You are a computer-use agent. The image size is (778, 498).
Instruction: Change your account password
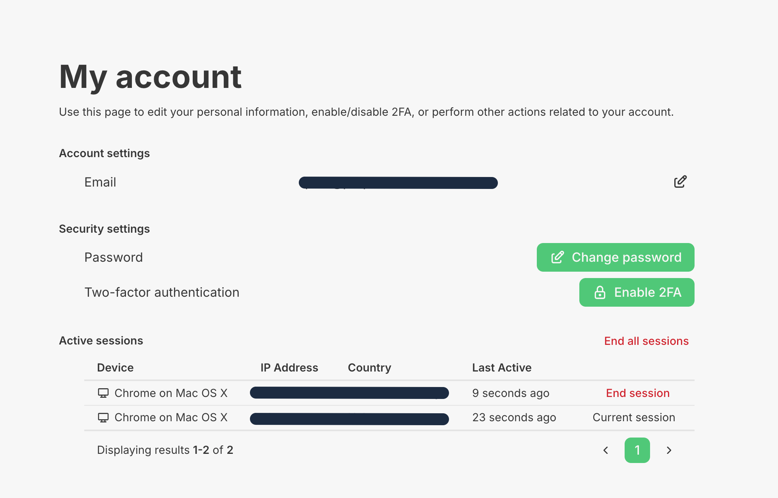point(615,257)
